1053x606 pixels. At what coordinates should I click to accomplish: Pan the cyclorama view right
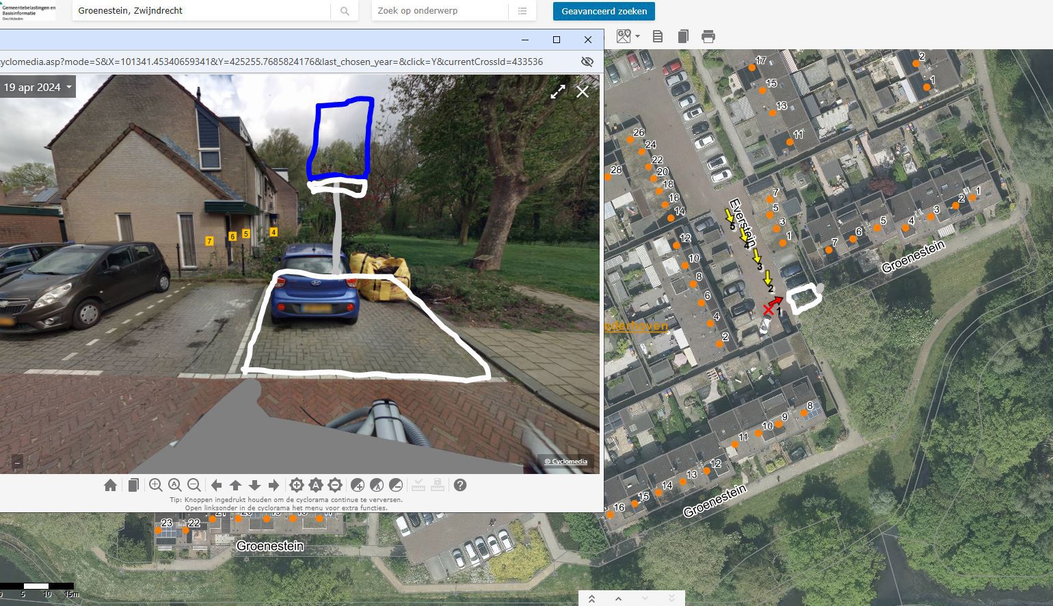click(x=274, y=485)
